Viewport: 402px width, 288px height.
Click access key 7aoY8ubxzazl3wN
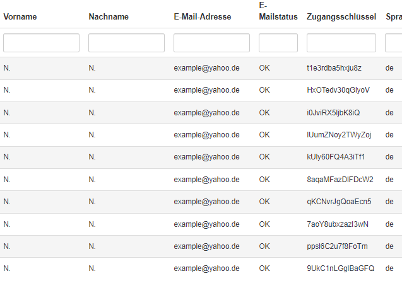click(337, 224)
